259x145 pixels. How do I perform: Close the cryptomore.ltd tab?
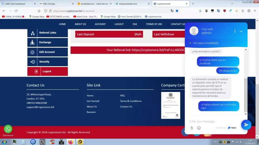[186, 4]
